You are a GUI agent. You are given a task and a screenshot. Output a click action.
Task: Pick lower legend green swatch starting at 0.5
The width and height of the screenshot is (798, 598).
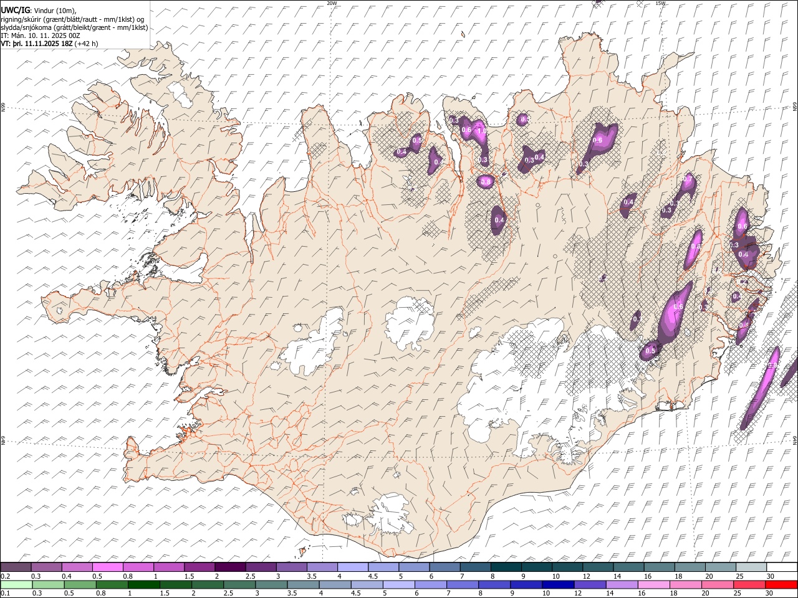click(80, 584)
